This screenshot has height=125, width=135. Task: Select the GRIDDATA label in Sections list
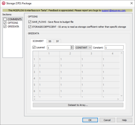[x=13, y=26]
